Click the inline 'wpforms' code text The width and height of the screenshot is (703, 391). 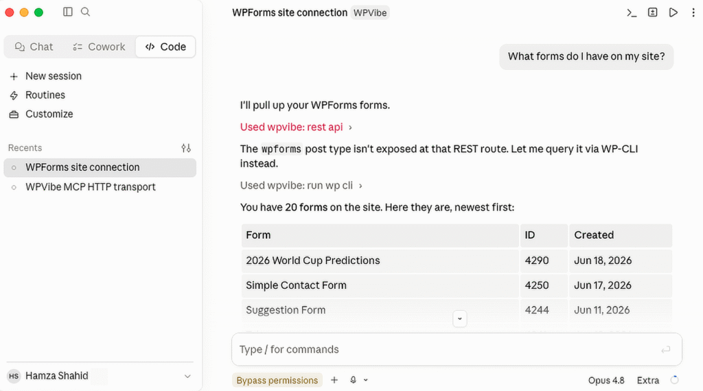pos(281,149)
